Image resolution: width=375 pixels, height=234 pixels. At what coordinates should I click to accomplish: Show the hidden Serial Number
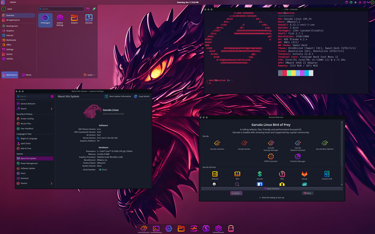pos(103,170)
